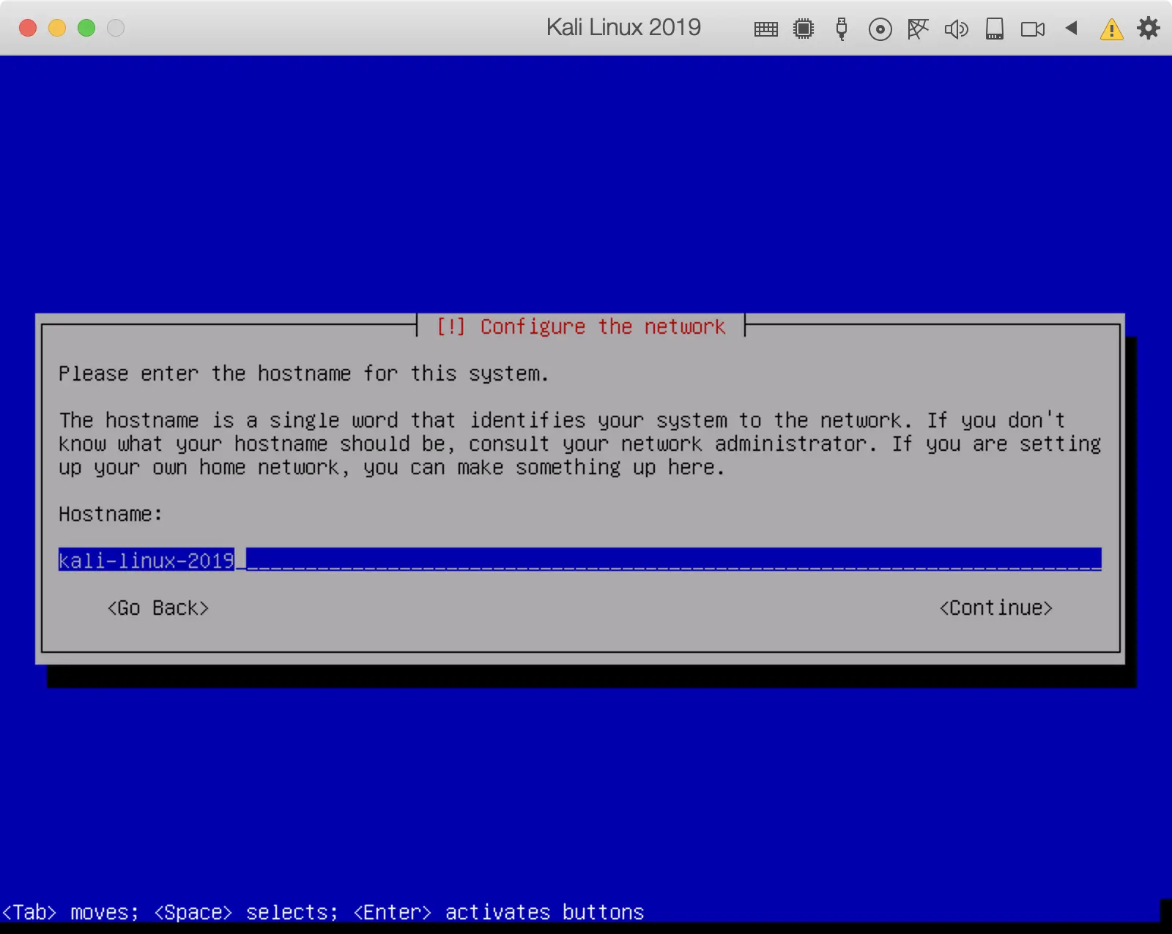Click the sound speaker icon
Viewport: 1172px width, 934px height.
tap(956, 29)
